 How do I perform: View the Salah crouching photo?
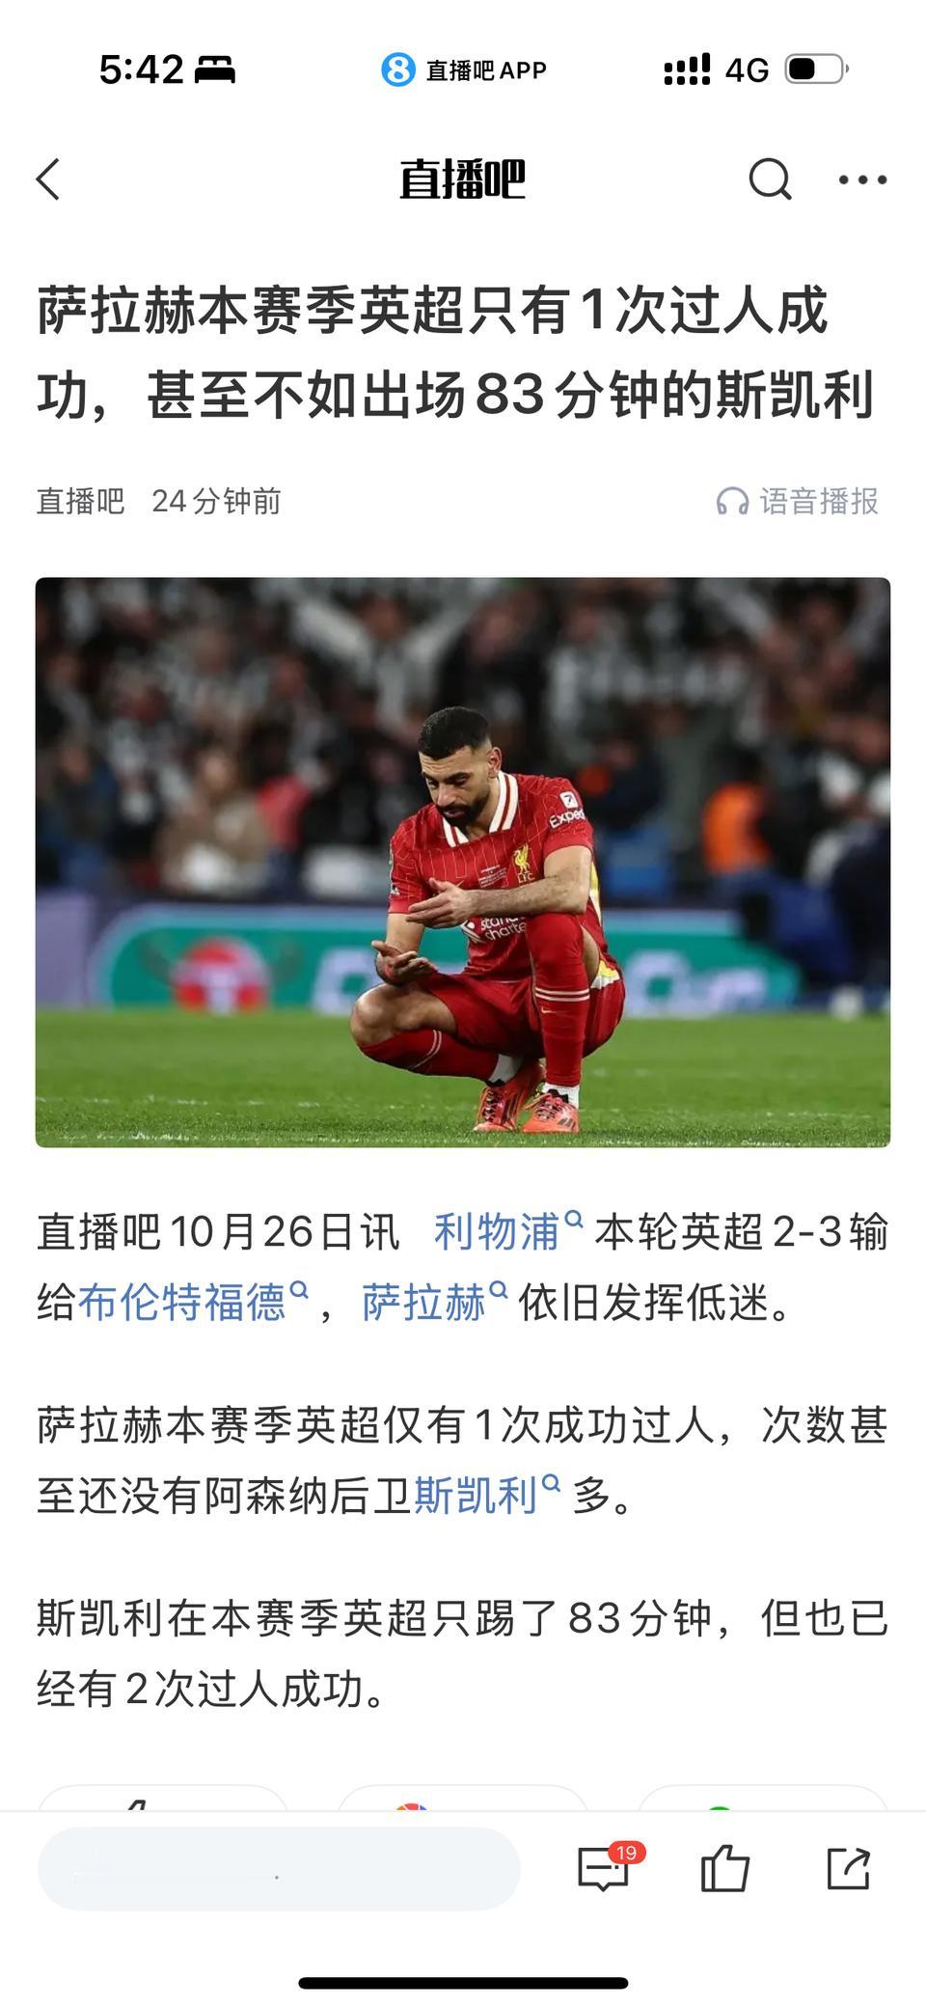(x=463, y=862)
